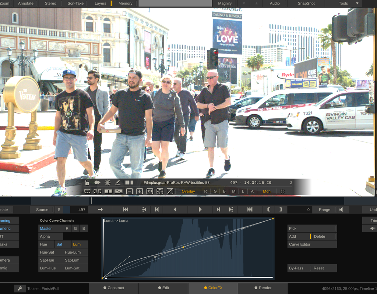Click the frame number field showing 497
Image resolution: width=377 pixels, height=294 pixels.
(x=80, y=209)
